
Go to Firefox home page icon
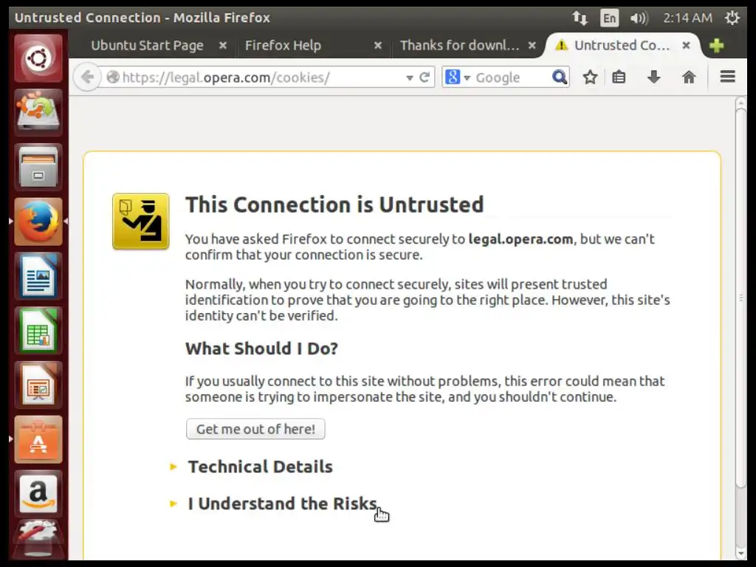pos(689,77)
